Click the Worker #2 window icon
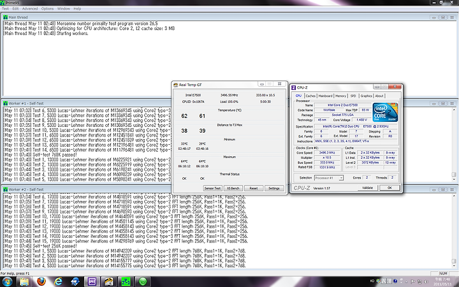The height and width of the screenshot is (287, 459). click(5, 189)
